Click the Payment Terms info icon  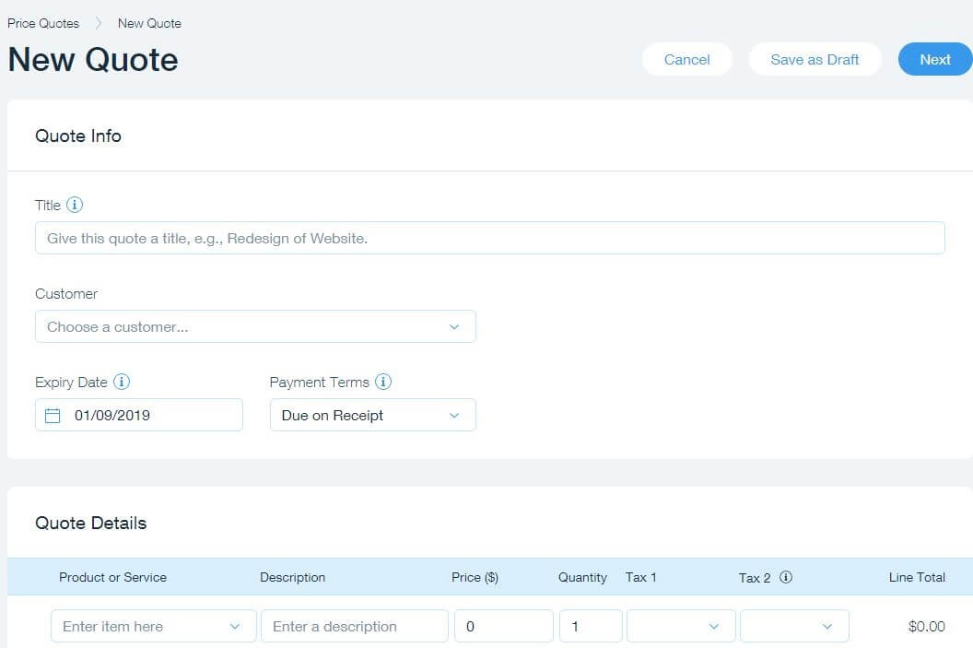[383, 382]
